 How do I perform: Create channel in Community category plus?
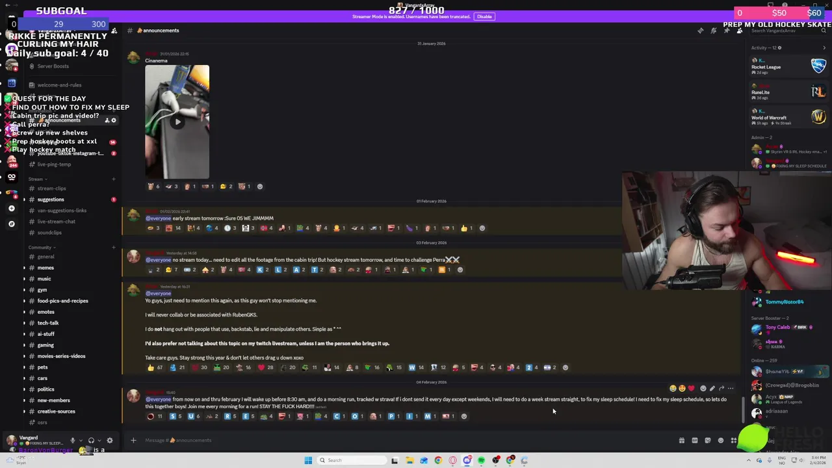(x=113, y=248)
